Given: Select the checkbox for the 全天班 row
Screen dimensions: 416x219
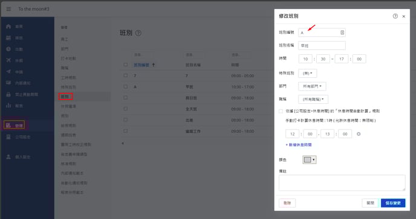Looking at the screenshot, I should pos(126,109).
